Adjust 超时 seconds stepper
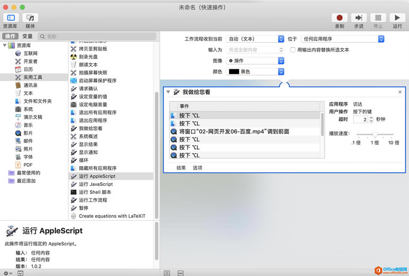Image resolution: width=409 pixels, height=276 pixels. (x=371, y=119)
